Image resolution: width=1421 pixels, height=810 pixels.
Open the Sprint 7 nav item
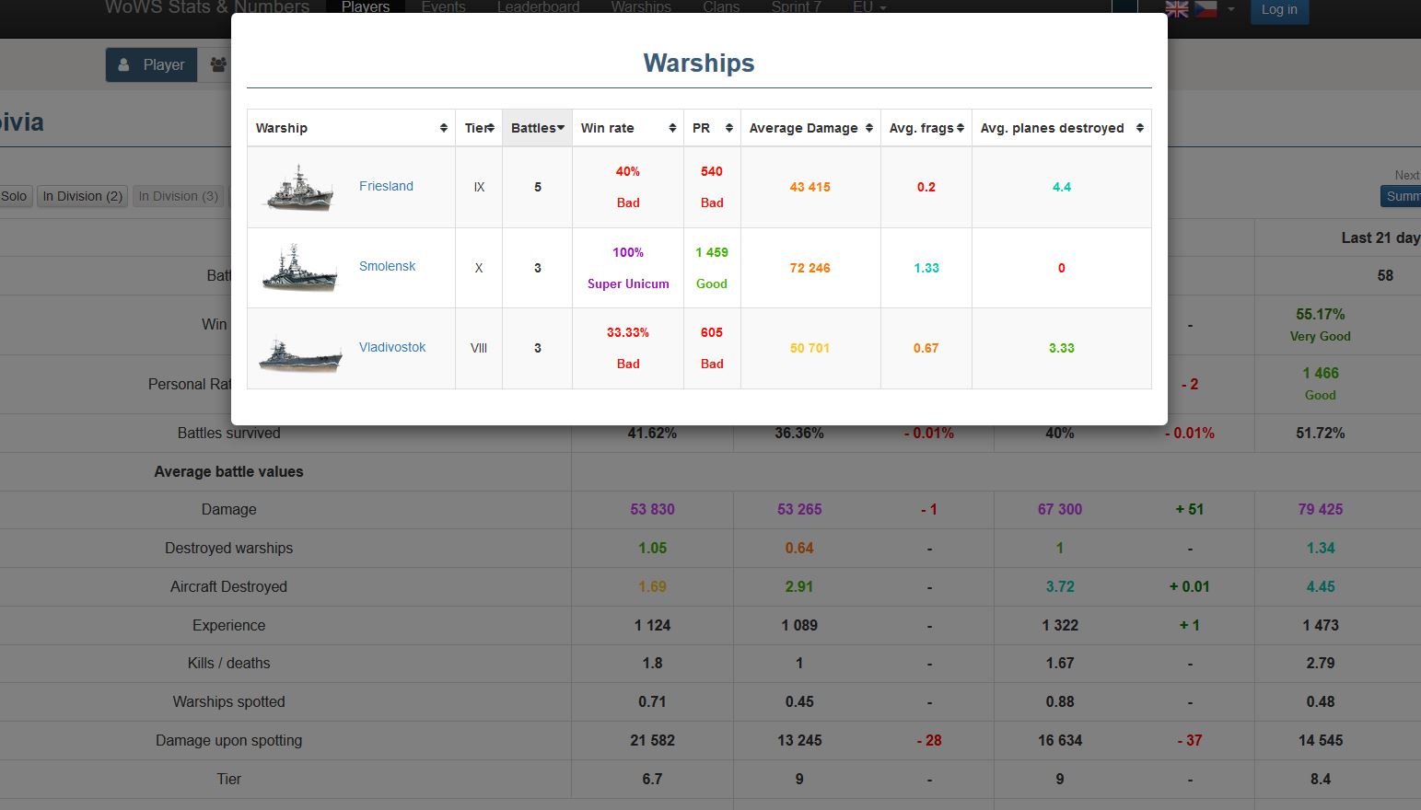tap(796, 7)
